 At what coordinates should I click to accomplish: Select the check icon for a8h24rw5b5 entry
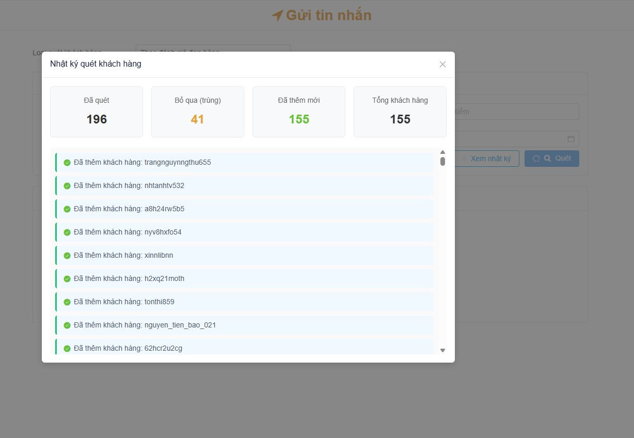67,209
